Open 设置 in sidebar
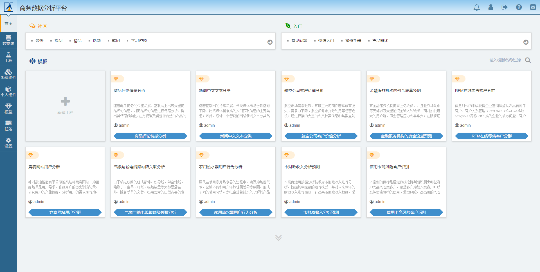 pos(8,143)
